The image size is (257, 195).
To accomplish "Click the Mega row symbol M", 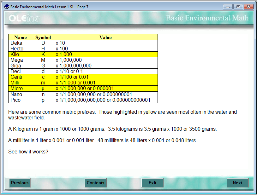I will (x=43, y=60).
